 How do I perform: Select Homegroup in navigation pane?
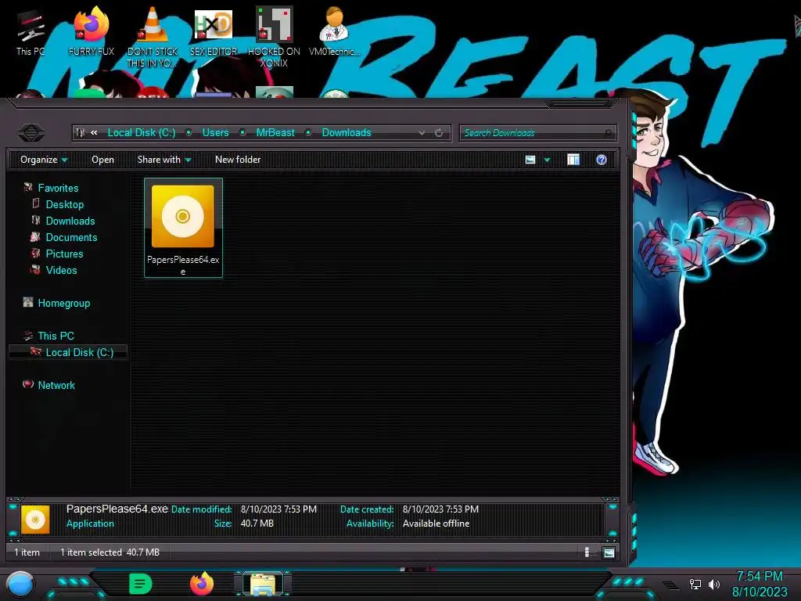[x=64, y=303]
